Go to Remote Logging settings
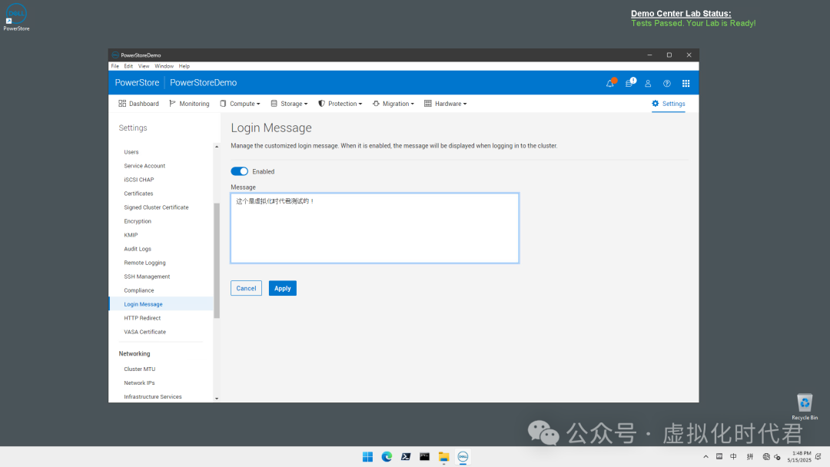830x467 pixels. tap(145, 263)
